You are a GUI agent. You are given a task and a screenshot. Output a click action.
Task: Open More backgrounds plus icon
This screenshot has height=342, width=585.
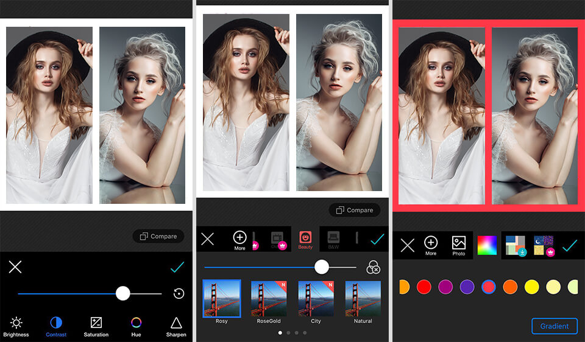[431, 245]
